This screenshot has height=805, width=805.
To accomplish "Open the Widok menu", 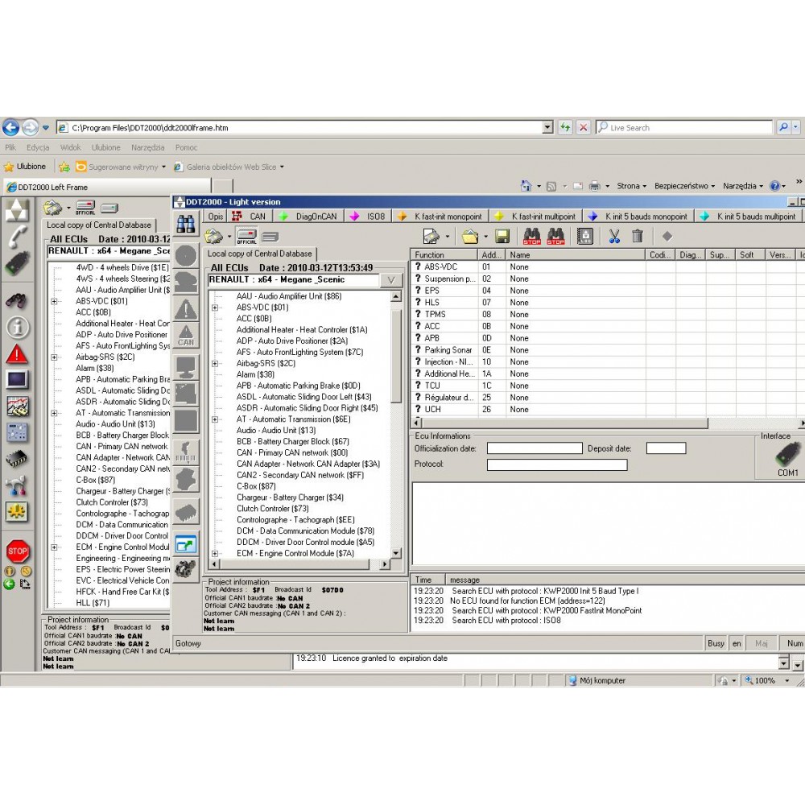I will [71, 147].
